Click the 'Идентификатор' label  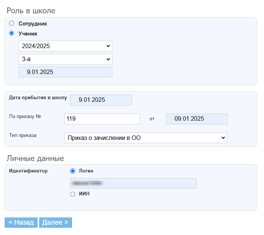pos(28,171)
